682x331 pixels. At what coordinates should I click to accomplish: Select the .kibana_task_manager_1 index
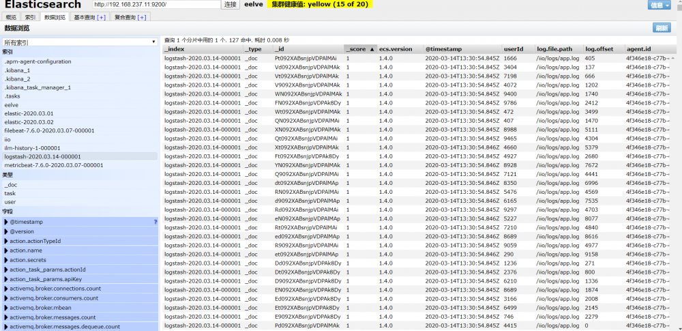[80, 87]
